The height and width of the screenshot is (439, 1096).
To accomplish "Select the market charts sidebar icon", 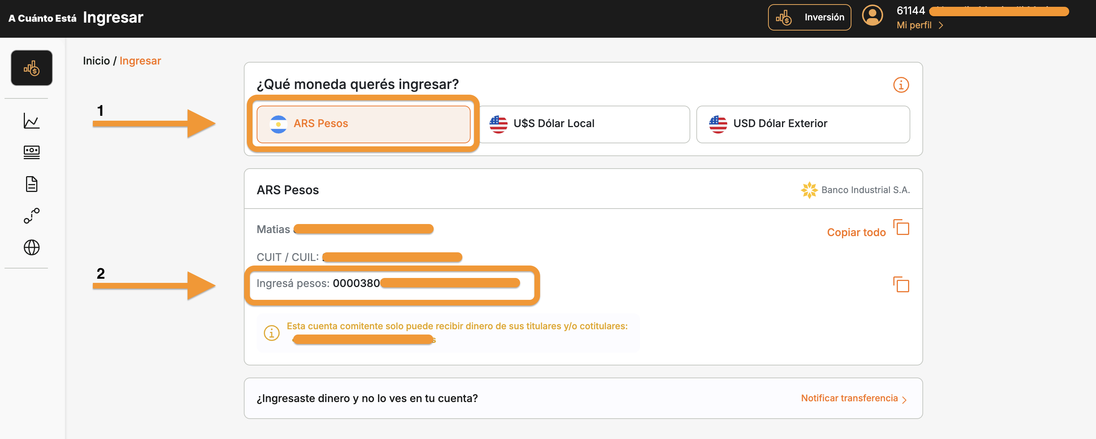I will point(31,121).
